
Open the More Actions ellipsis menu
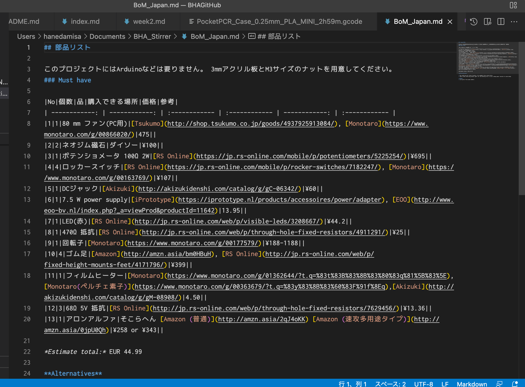514,22
